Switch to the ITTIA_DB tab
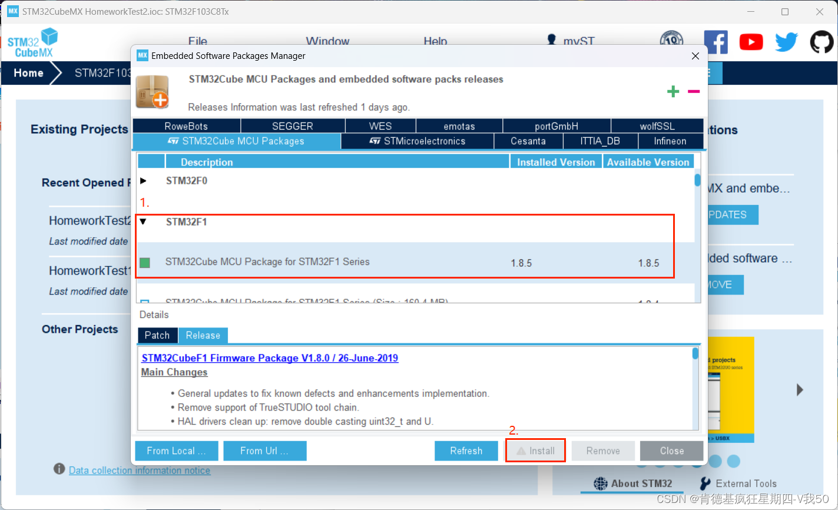The width and height of the screenshot is (838, 510). (x=600, y=141)
